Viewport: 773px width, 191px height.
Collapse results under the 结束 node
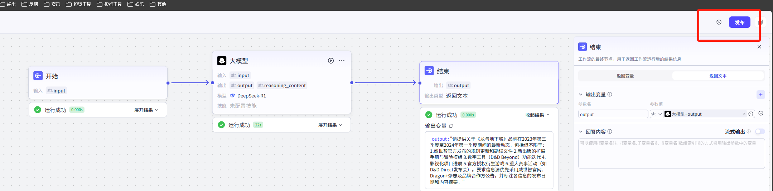(537, 115)
